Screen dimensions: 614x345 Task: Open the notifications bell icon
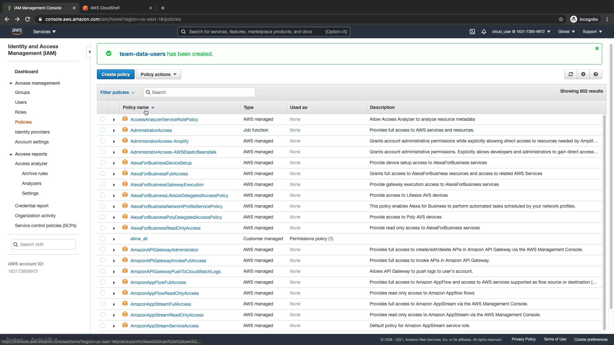click(x=484, y=32)
